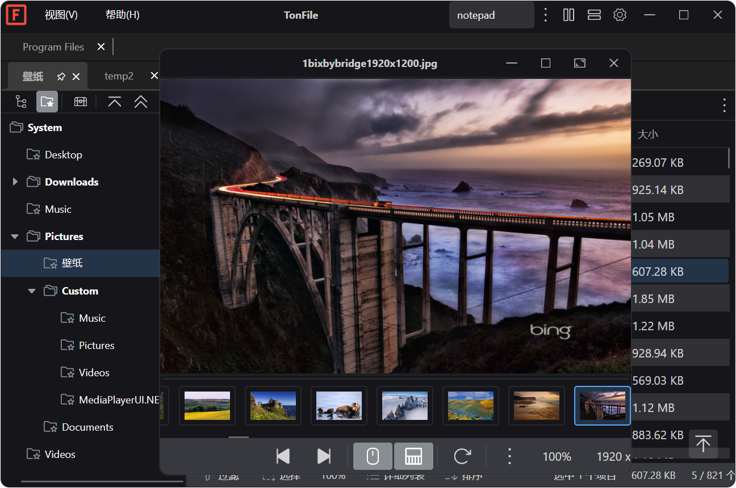The width and height of the screenshot is (736, 488).
Task: Show the folder tree view icon
Action: tap(21, 102)
